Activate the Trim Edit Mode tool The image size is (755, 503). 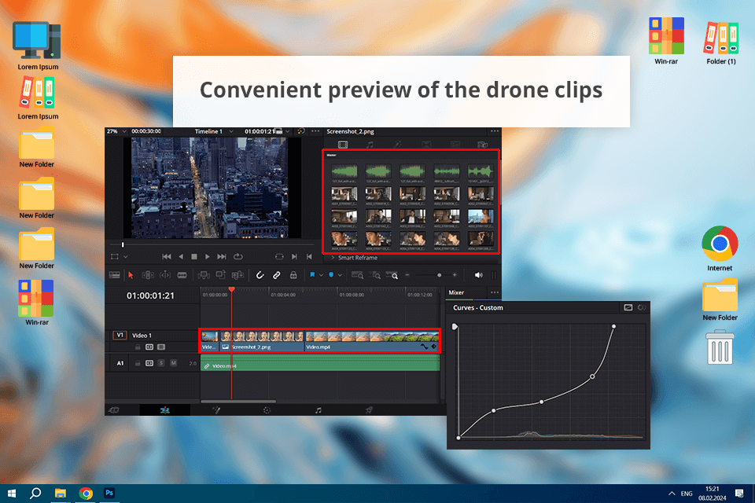pyautogui.click(x=148, y=275)
